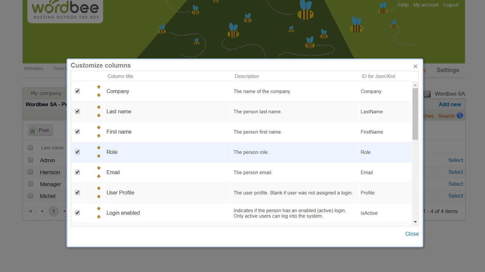Click the Search magnifier icon
This screenshot has height=272, width=485.
click(460, 116)
